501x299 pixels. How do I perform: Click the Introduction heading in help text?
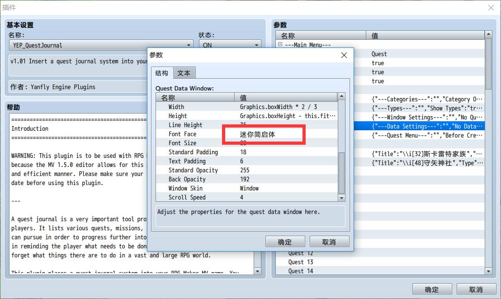[x=30, y=128]
